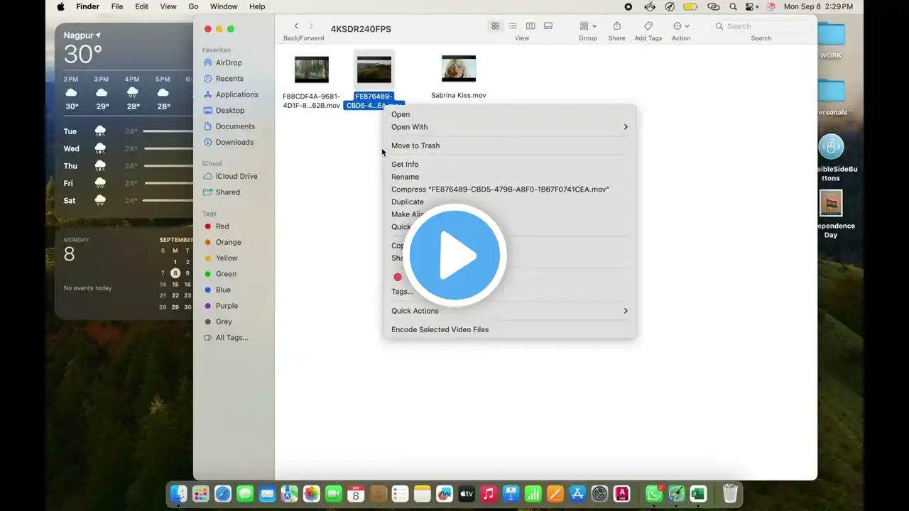Select Get Info from context menu

coord(405,165)
